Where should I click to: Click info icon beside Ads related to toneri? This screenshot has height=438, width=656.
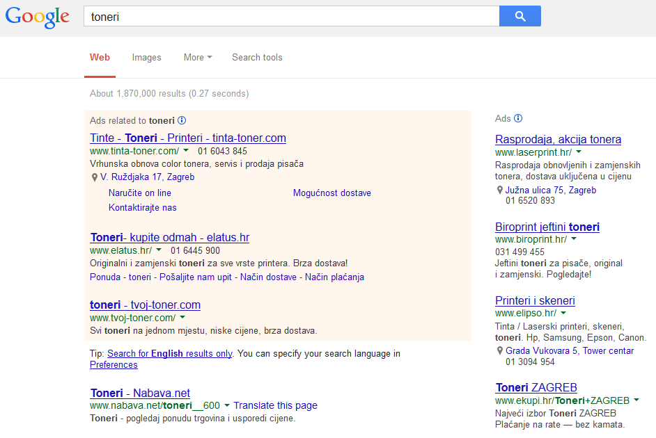tap(182, 120)
